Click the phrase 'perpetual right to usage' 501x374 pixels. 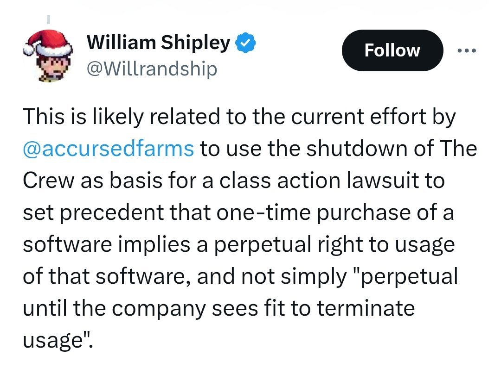click(x=334, y=245)
